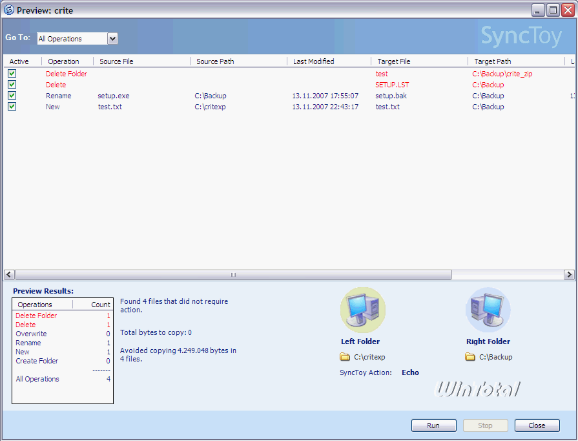Click the C:\Backup\crite_zip target path cell
Screen dimensions: 578x441
(502, 74)
